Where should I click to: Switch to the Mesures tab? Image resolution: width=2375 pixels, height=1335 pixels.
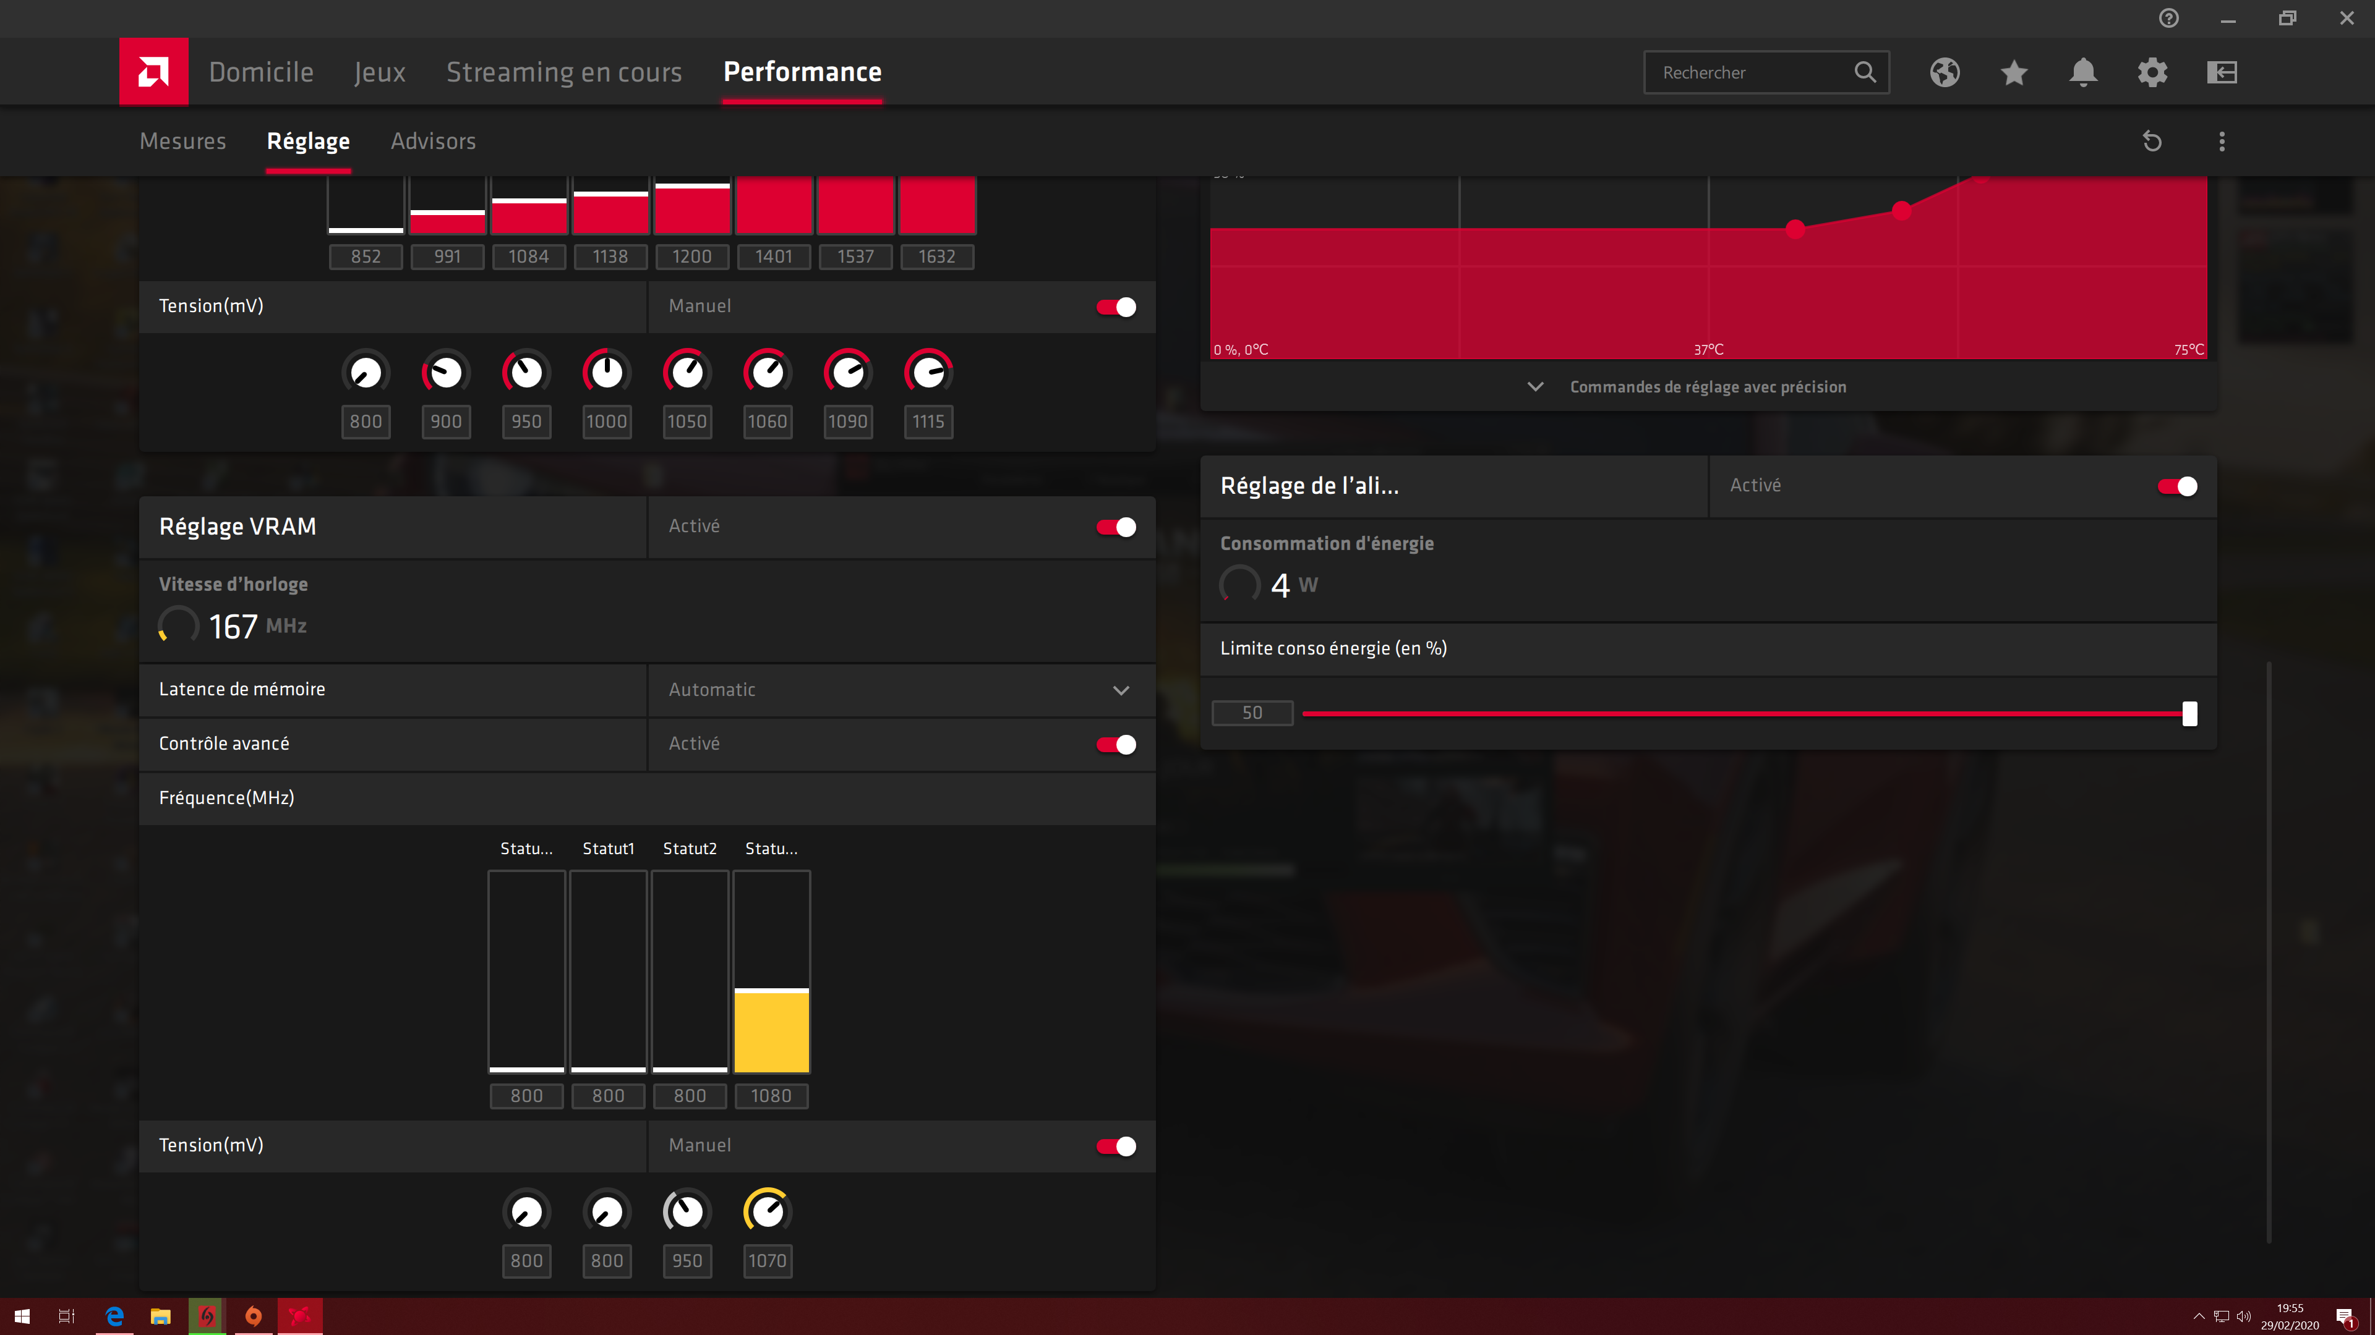182,141
